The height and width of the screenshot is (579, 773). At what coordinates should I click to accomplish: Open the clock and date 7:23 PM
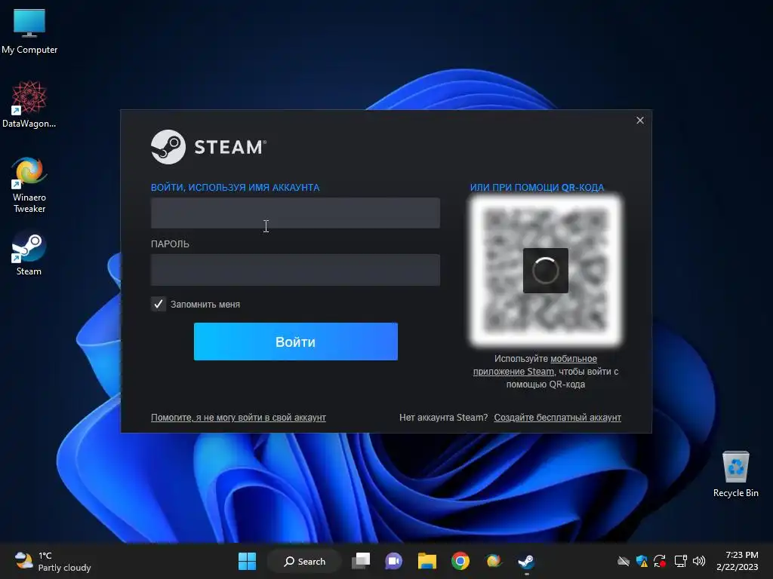tap(737, 561)
